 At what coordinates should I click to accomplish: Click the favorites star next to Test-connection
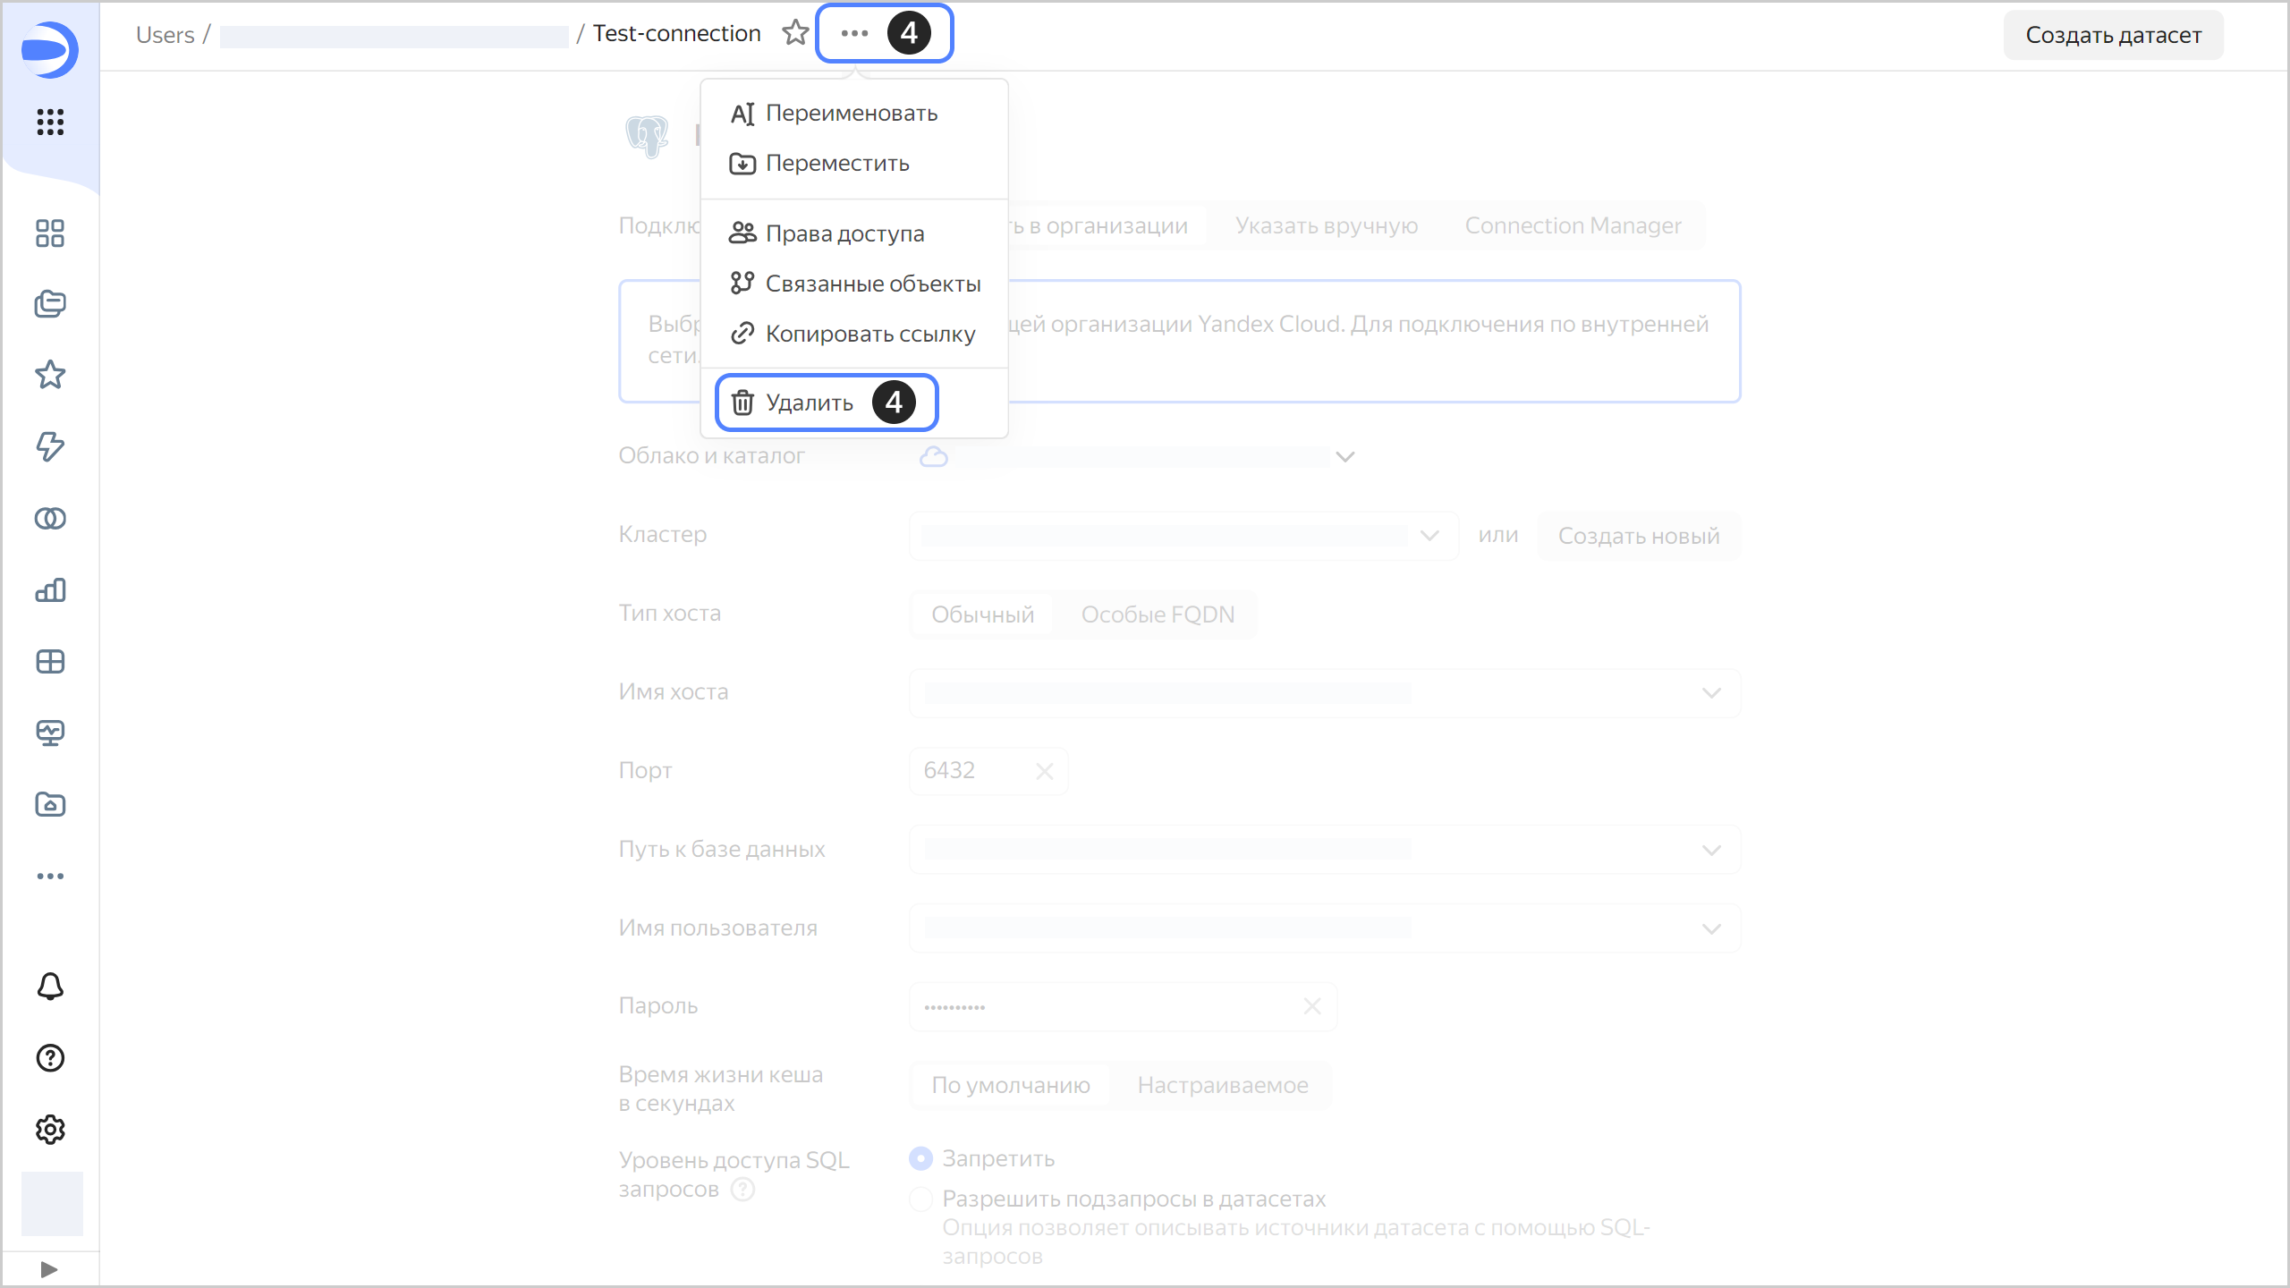click(x=794, y=33)
